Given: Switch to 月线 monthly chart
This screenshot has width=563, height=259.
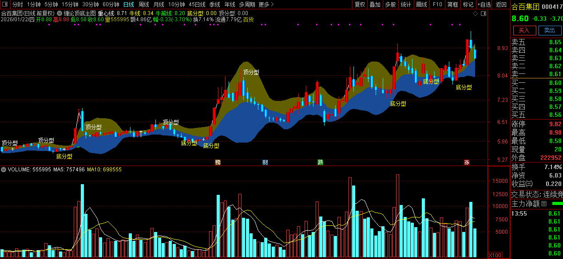Looking at the screenshot, I should (159, 4).
